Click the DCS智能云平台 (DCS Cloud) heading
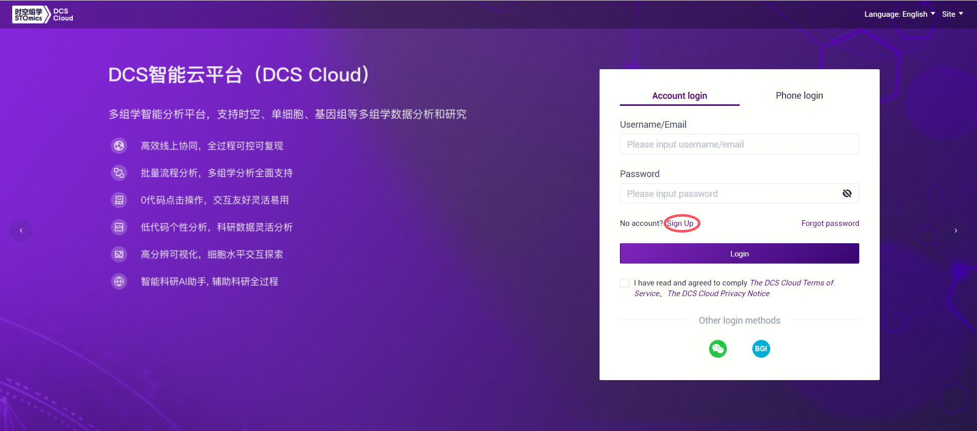The width and height of the screenshot is (977, 431). [x=239, y=75]
